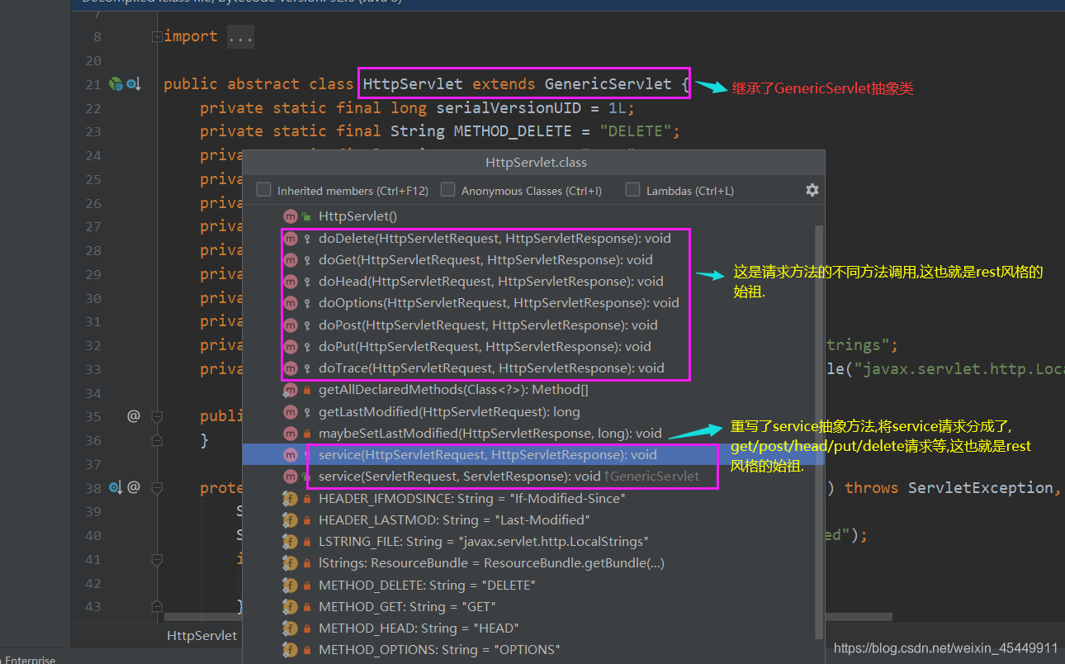Click field icon beside METHOD_DELETE
The image size is (1065, 664).
click(x=290, y=585)
